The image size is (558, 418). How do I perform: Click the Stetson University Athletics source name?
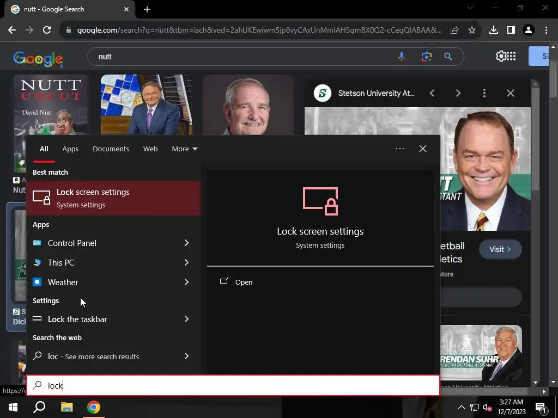coord(376,93)
